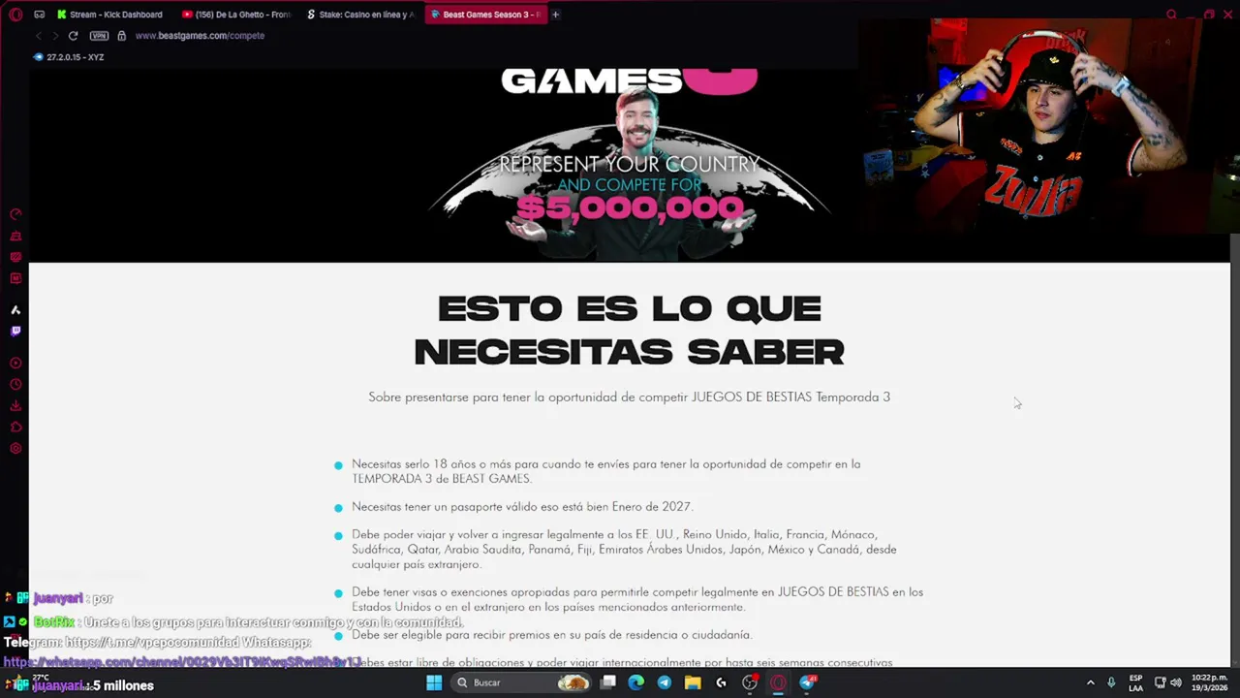Open Opera GX taskbar icon

778,682
